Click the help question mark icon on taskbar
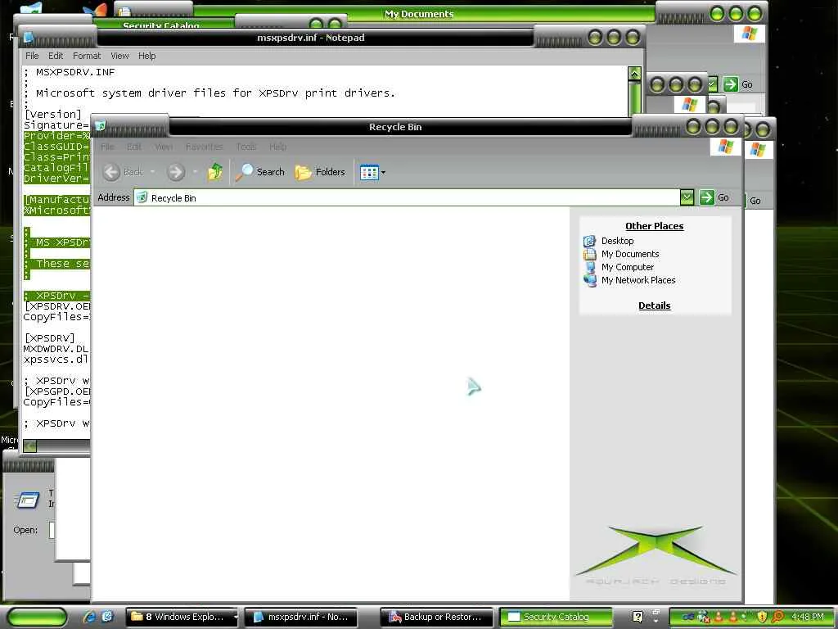The height and width of the screenshot is (629, 838). pyautogui.click(x=638, y=616)
